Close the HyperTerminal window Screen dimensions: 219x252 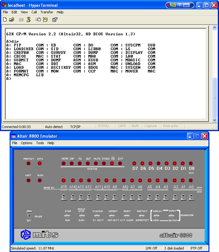coord(214,5)
